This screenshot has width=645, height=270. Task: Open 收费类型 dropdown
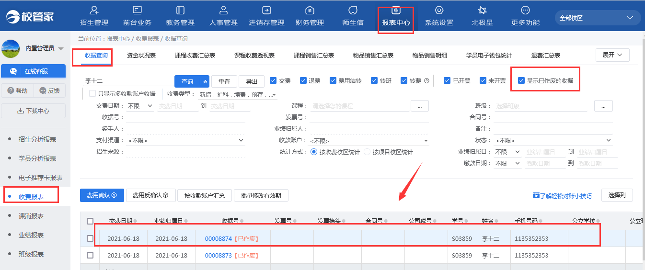pyautogui.click(x=238, y=94)
